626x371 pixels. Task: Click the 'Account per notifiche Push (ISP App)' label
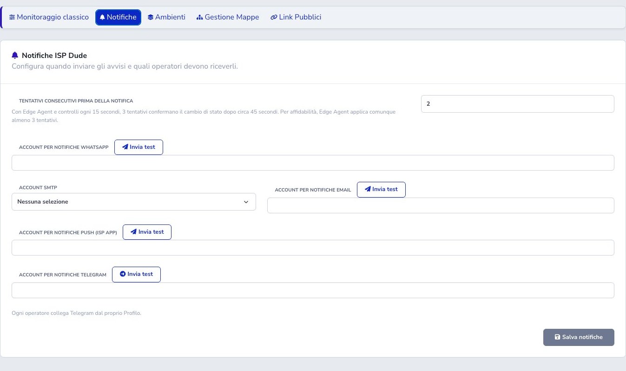(68, 232)
